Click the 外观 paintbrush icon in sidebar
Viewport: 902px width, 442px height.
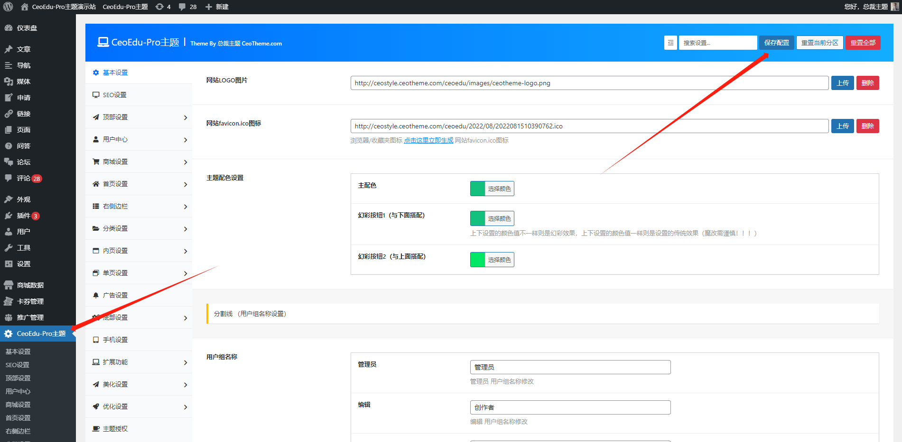point(9,199)
